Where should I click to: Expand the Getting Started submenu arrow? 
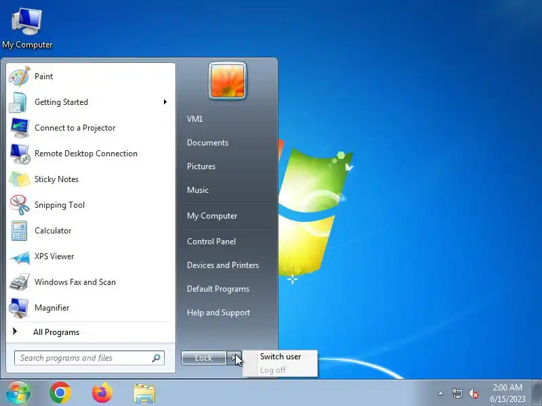click(165, 102)
